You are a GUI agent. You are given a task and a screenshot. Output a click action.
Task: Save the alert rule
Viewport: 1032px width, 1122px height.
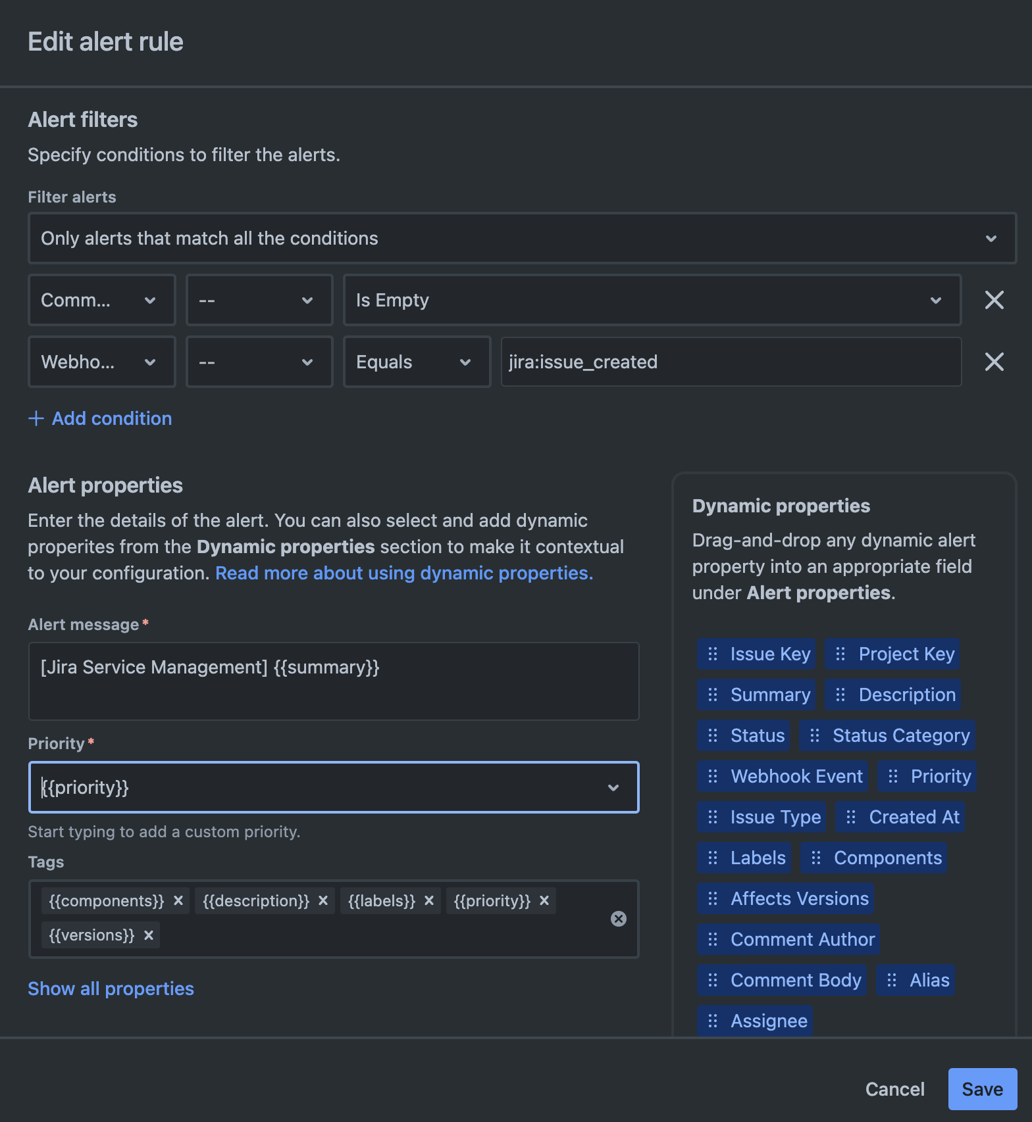tap(983, 1089)
